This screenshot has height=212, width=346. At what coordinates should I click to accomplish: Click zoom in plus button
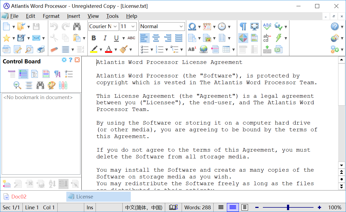[x=319, y=207]
